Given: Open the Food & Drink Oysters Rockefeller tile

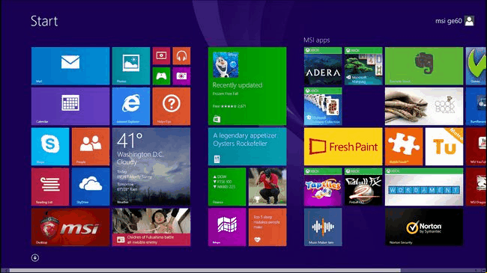Looking at the screenshot, I should point(247,147).
